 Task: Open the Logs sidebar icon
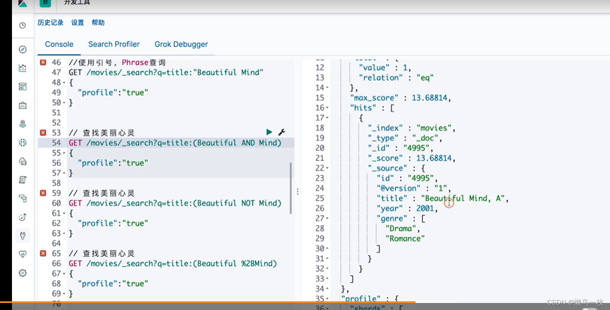tap(23, 180)
